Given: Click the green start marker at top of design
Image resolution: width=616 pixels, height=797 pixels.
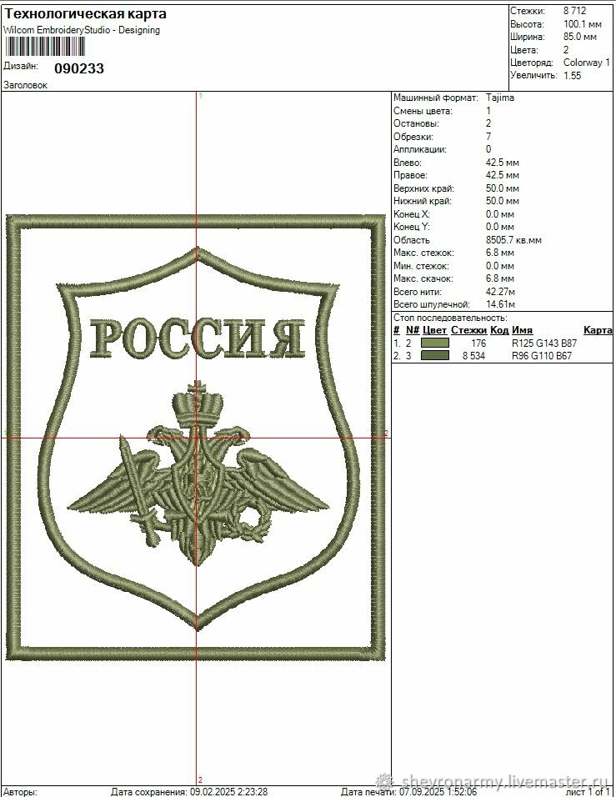Looking at the screenshot, I should [200, 97].
